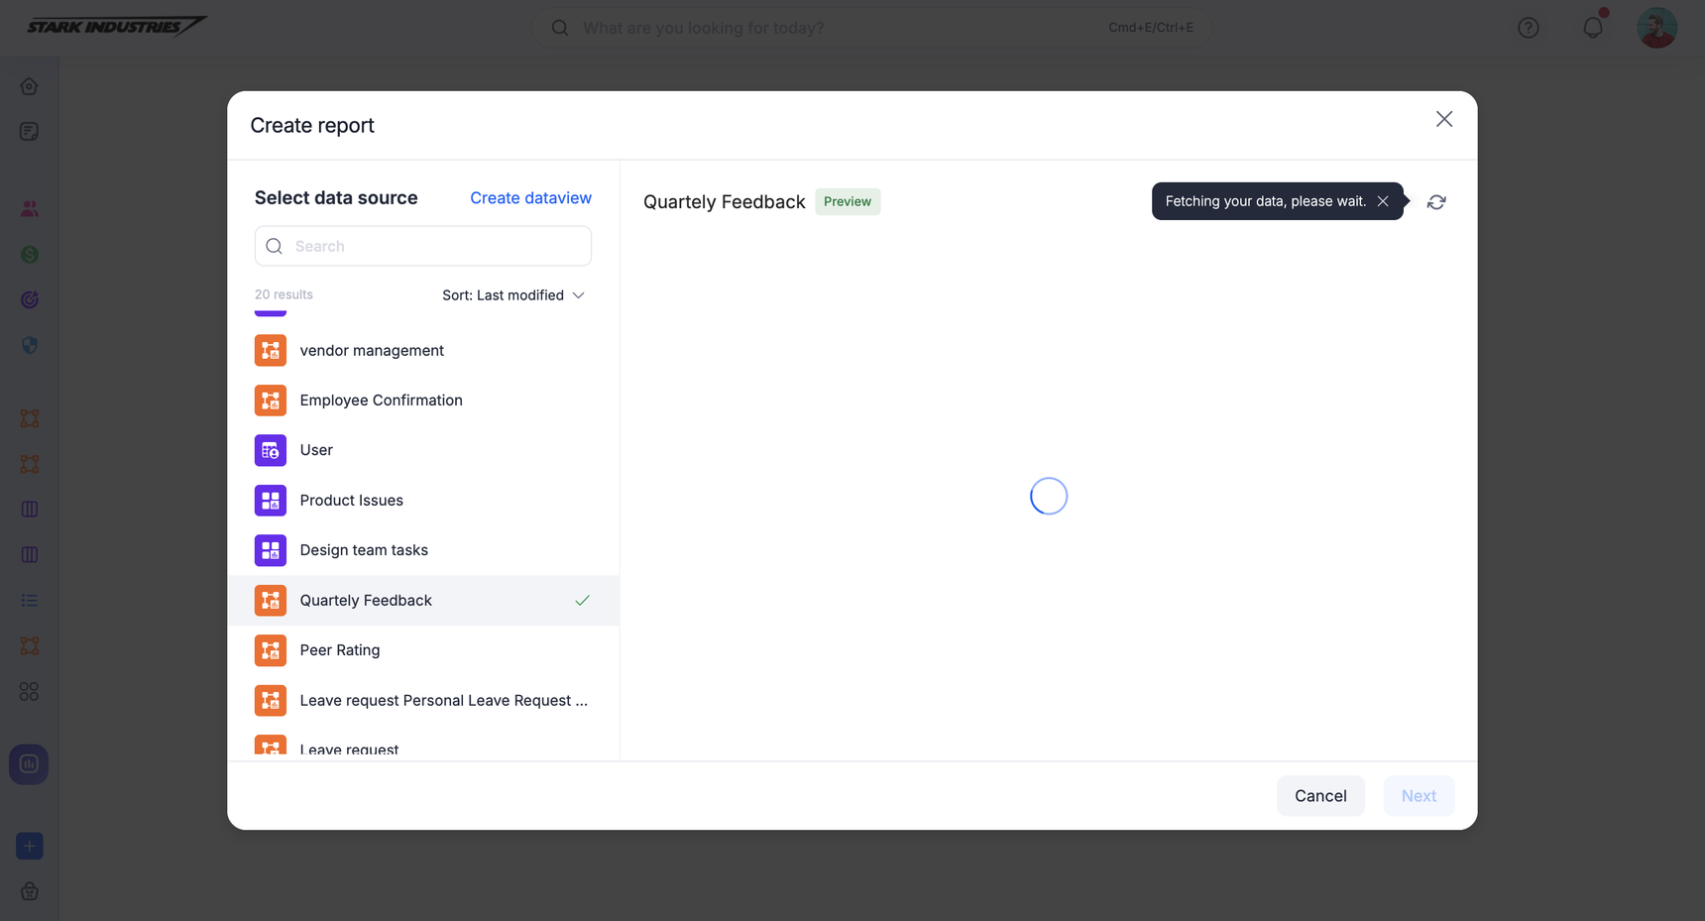Screen dimensions: 1705x921
Task: Open the Home icon in sidebar
Action: click(x=30, y=86)
